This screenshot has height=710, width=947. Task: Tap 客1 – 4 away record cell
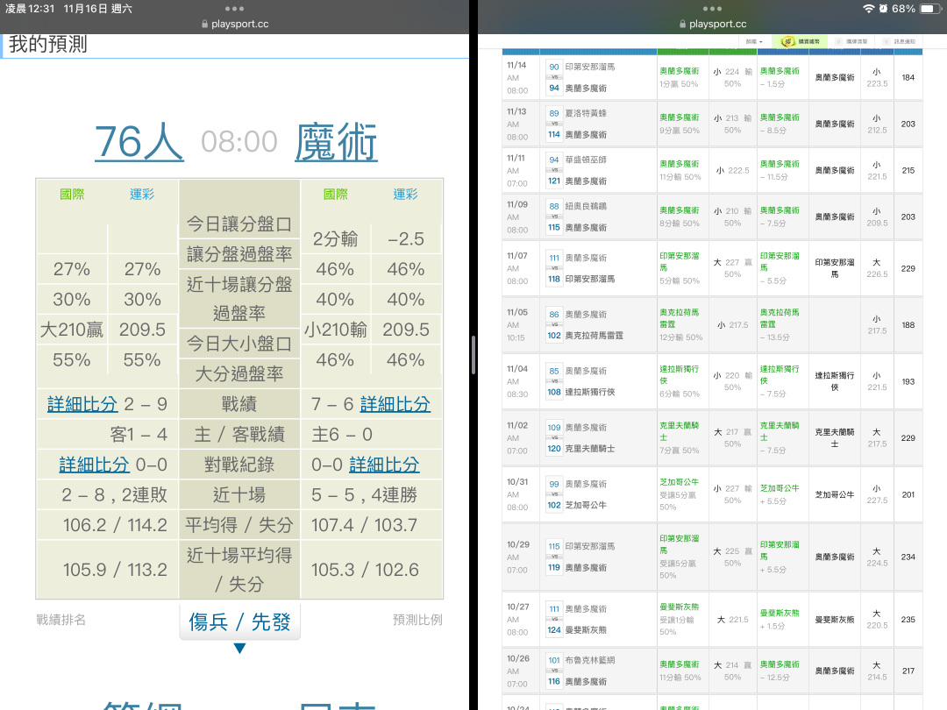pos(108,435)
